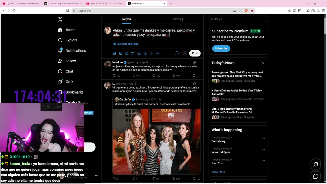Image resolution: width=327 pixels, height=184 pixels.
Task: Share Lu's post
Action: pos(199,179)
